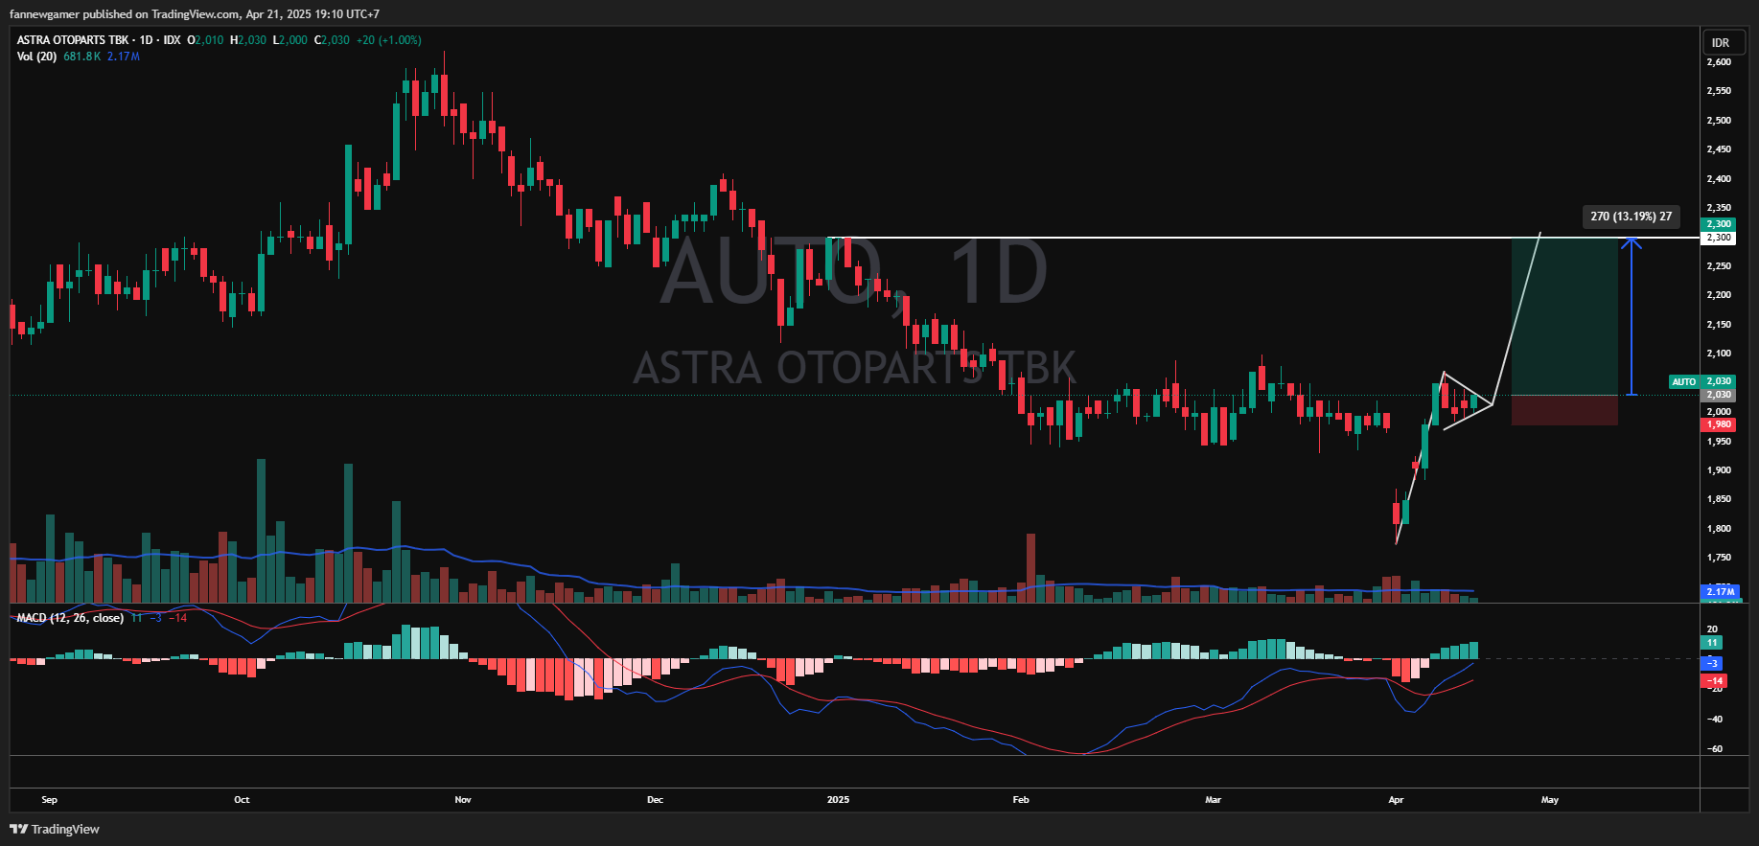Image resolution: width=1759 pixels, height=846 pixels.
Task: Click the Nov label on the time axis
Action: tap(463, 800)
